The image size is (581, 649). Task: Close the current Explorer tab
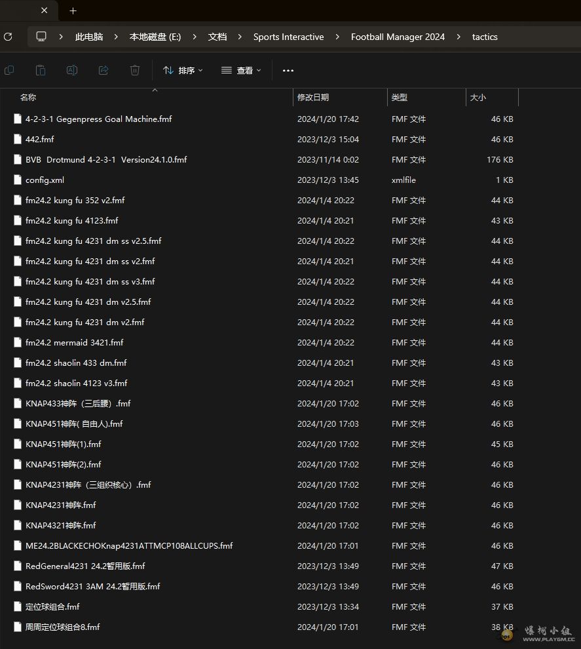pos(45,10)
